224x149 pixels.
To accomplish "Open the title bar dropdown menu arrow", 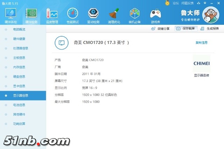I will pos(205,3).
